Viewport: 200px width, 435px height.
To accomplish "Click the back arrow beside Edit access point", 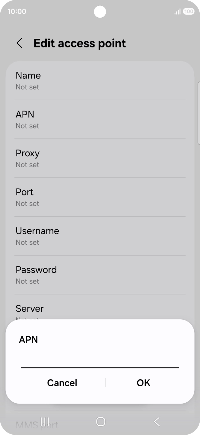I will pos(19,43).
